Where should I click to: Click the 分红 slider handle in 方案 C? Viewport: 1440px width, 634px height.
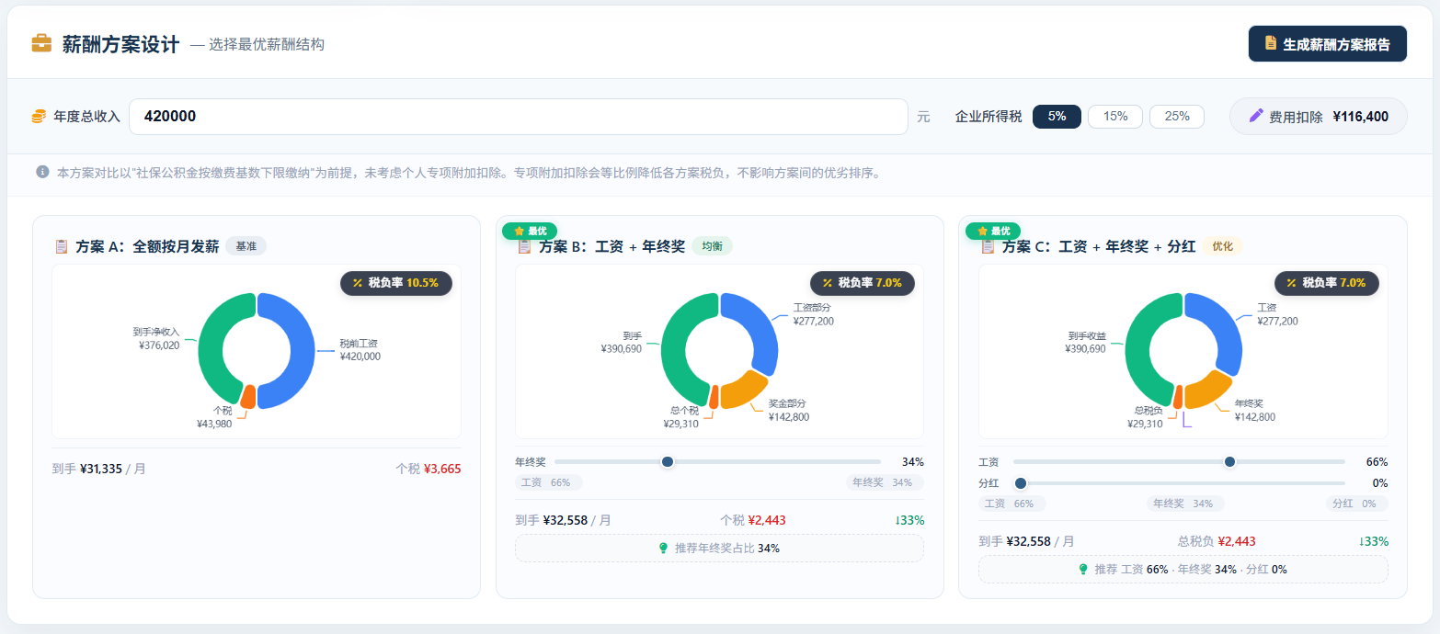pos(1020,482)
